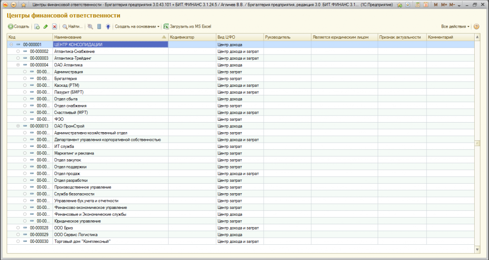The image size is (489, 260).
Task: Click the copy element icon next to Создать
Action: coord(37,27)
